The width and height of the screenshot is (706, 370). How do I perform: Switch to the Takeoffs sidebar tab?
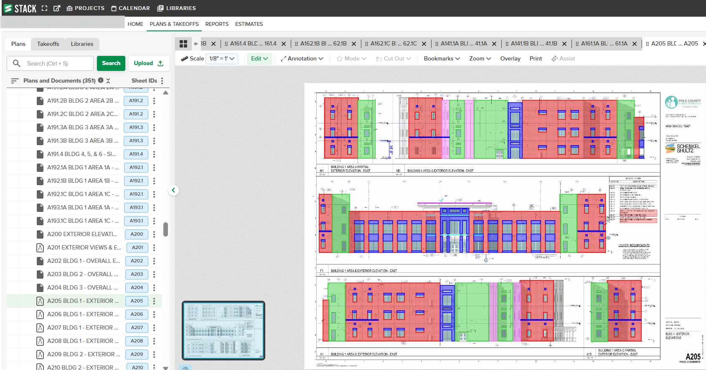click(48, 44)
